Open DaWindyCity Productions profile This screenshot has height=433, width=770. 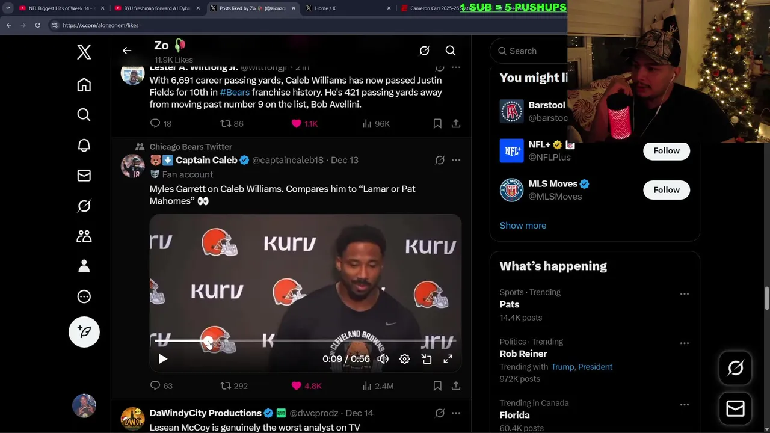tap(205, 413)
